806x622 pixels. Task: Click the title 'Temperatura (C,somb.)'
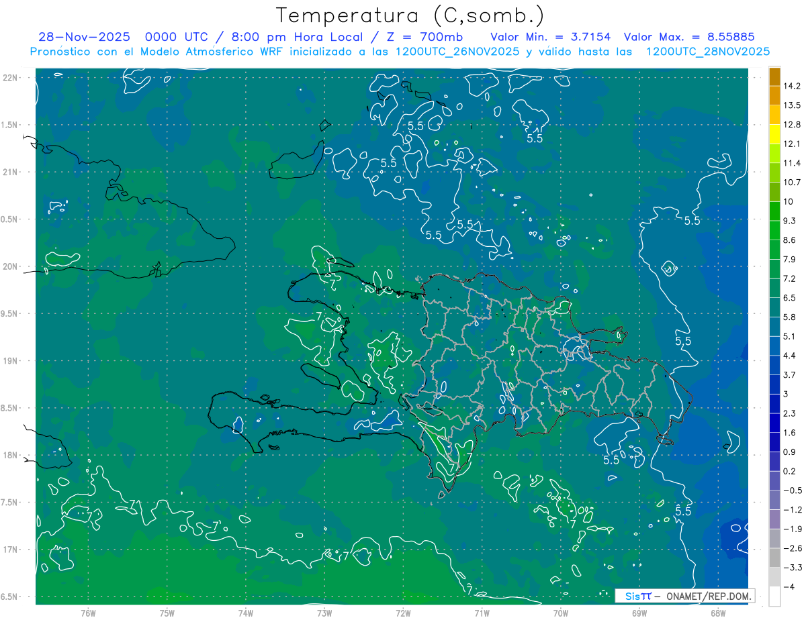click(410, 15)
